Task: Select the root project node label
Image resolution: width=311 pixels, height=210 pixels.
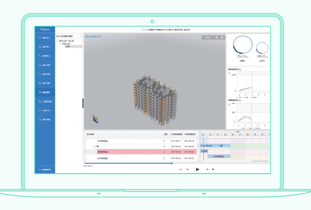Action: tap(67, 41)
